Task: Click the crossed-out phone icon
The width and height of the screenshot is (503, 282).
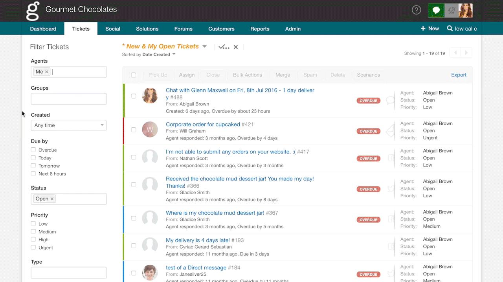Action: pos(450,9)
